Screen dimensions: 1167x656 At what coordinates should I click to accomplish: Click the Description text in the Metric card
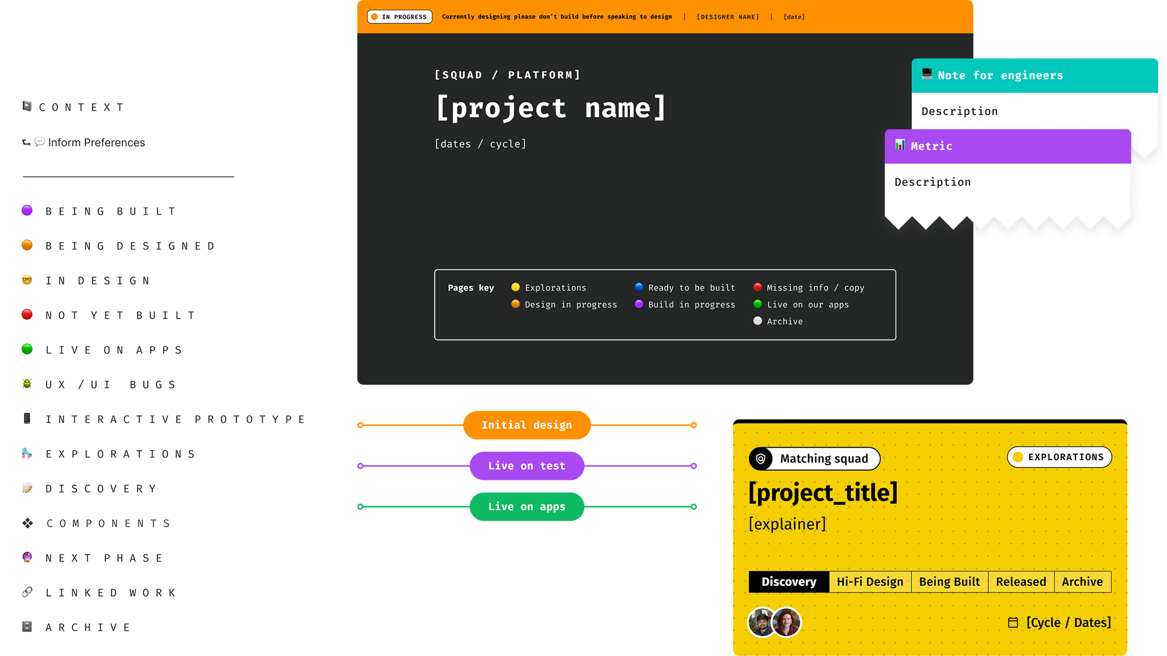click(932, 182)
